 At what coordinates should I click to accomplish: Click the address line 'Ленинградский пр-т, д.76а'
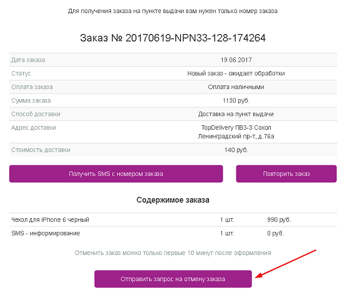[236, 137]
